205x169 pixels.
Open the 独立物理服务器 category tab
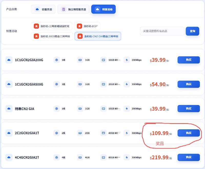[73, 9]
